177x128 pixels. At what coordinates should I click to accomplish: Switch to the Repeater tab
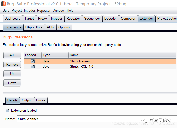(x=73, y=18)
